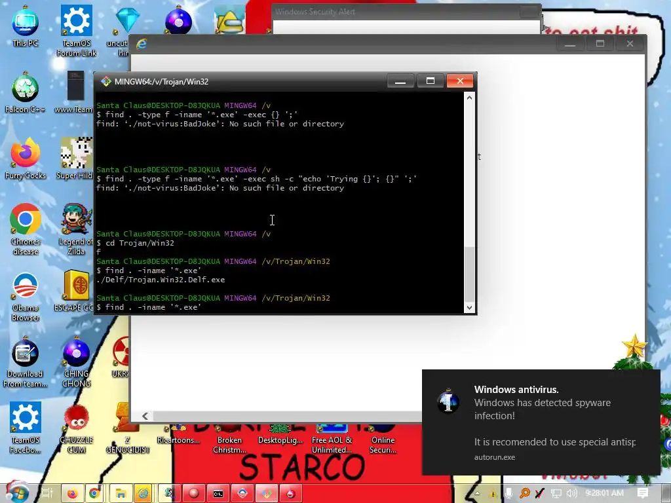Open Task View in the taskbar
Image resolution: width=671 pixels, height=503 pixels.
47,493
